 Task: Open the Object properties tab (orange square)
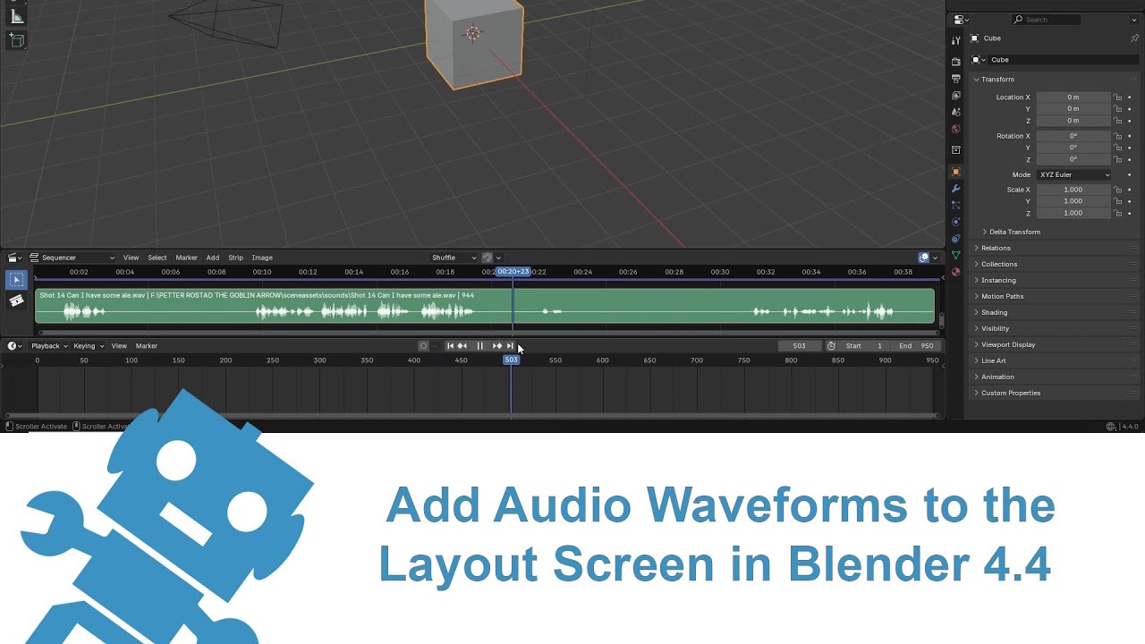(955, 172)
